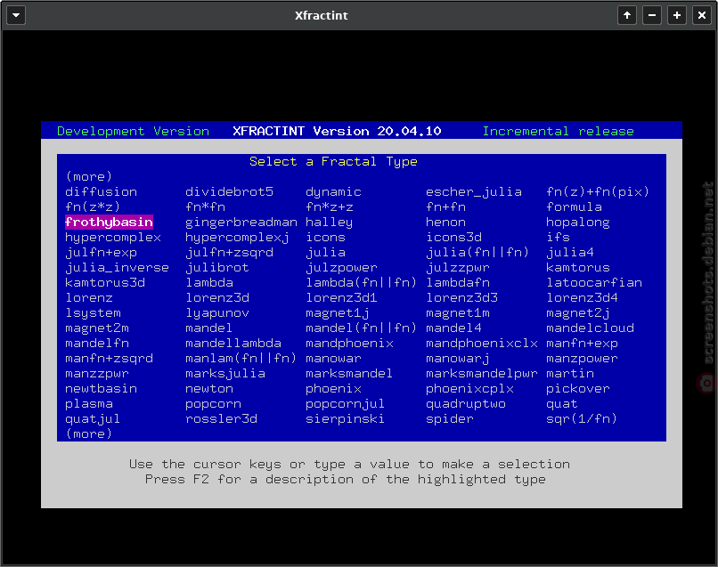
Task: Choose the henon fractal type
Action: pyautogui.click(x=445, y=222)
